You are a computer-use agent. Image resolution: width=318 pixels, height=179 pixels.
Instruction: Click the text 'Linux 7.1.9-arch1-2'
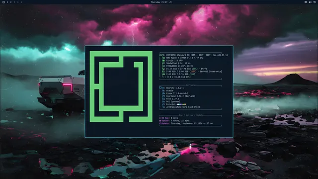pyautogui.click(x=177, y=93)
